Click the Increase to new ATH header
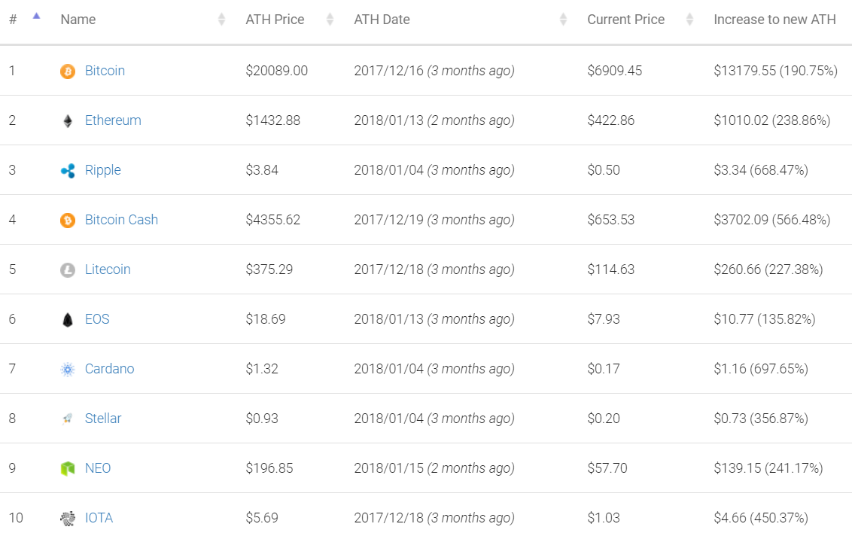This screenshot has height=539, width=852. [774, 20]
